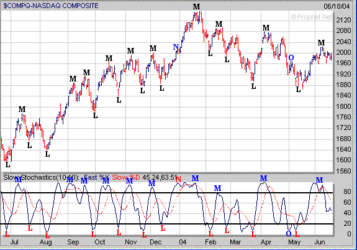Select the 1680 price axis label

[343, 139]
